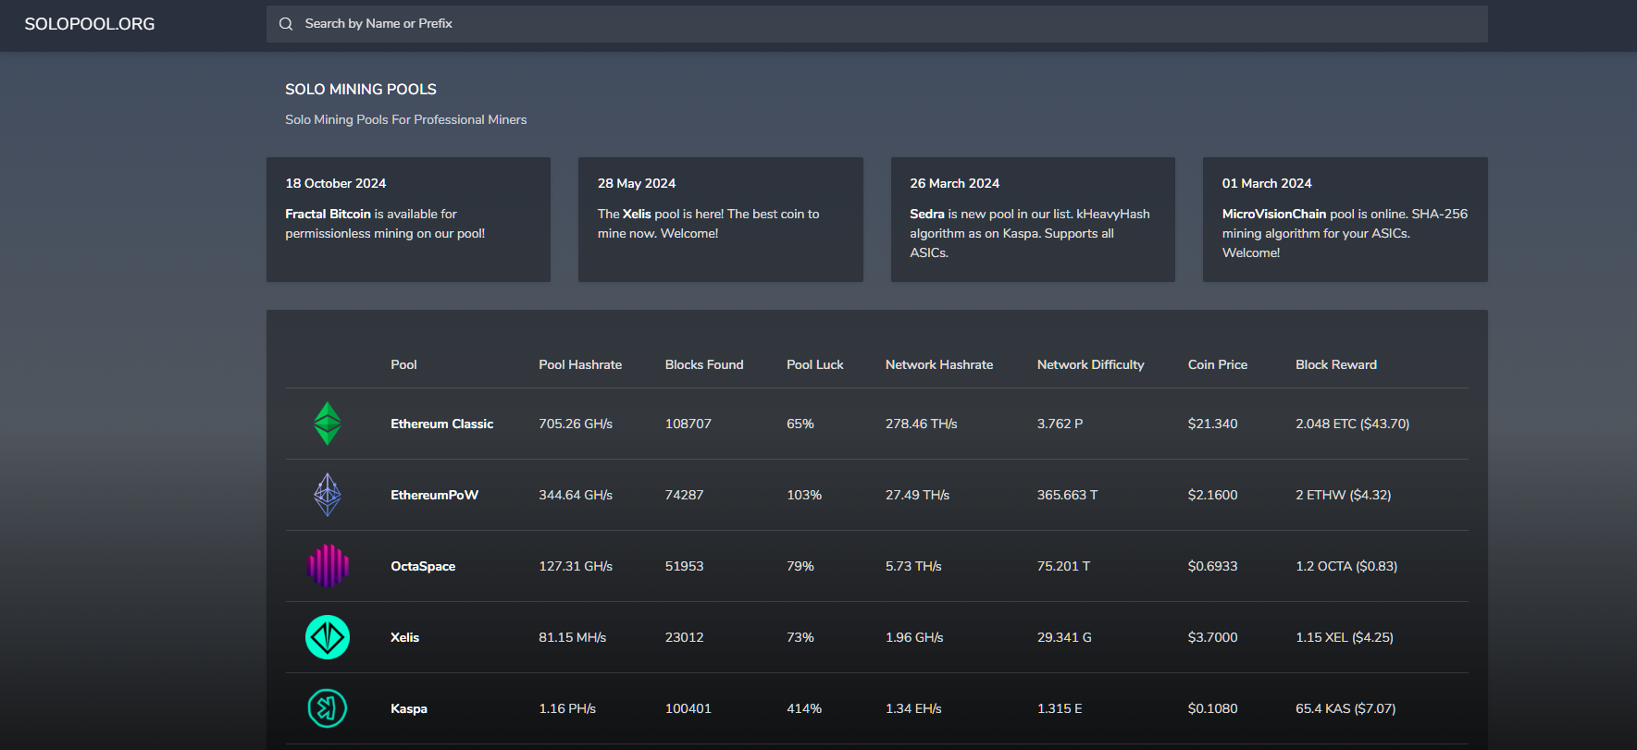Screen dimensions: 1637x750
Task: Open the 18 October 2024 news card
Action: click(408, 219)
